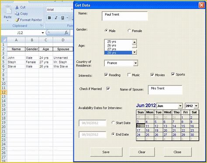Screen dimensions: 207x163
Task: Click the Age list scroll up arrow
Action: click(135, 42)
